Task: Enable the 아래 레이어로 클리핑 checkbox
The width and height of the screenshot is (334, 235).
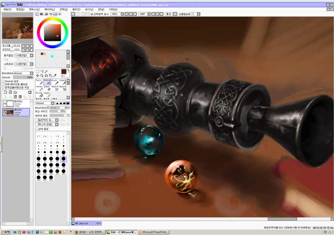Action: [x=3, y=84]
